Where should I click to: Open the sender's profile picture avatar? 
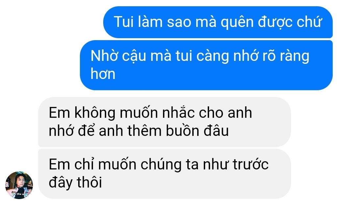[x=19, y=185]
